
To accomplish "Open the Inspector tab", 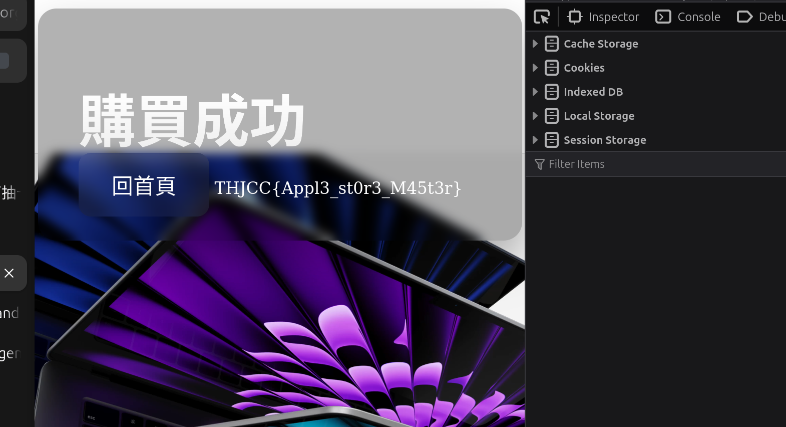I will coord(603,17).
